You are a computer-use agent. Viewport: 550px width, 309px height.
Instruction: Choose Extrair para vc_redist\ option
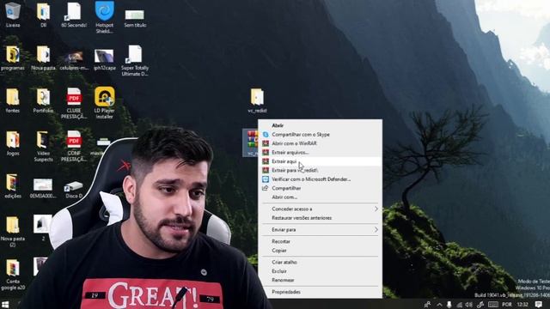321,170
